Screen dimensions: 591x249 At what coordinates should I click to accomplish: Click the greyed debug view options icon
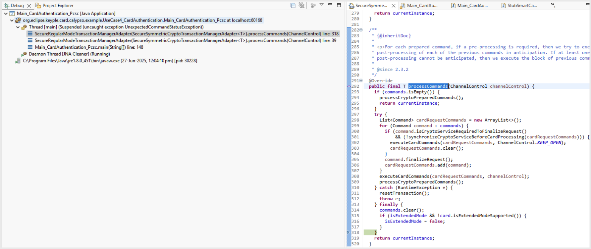click(313, 5)
